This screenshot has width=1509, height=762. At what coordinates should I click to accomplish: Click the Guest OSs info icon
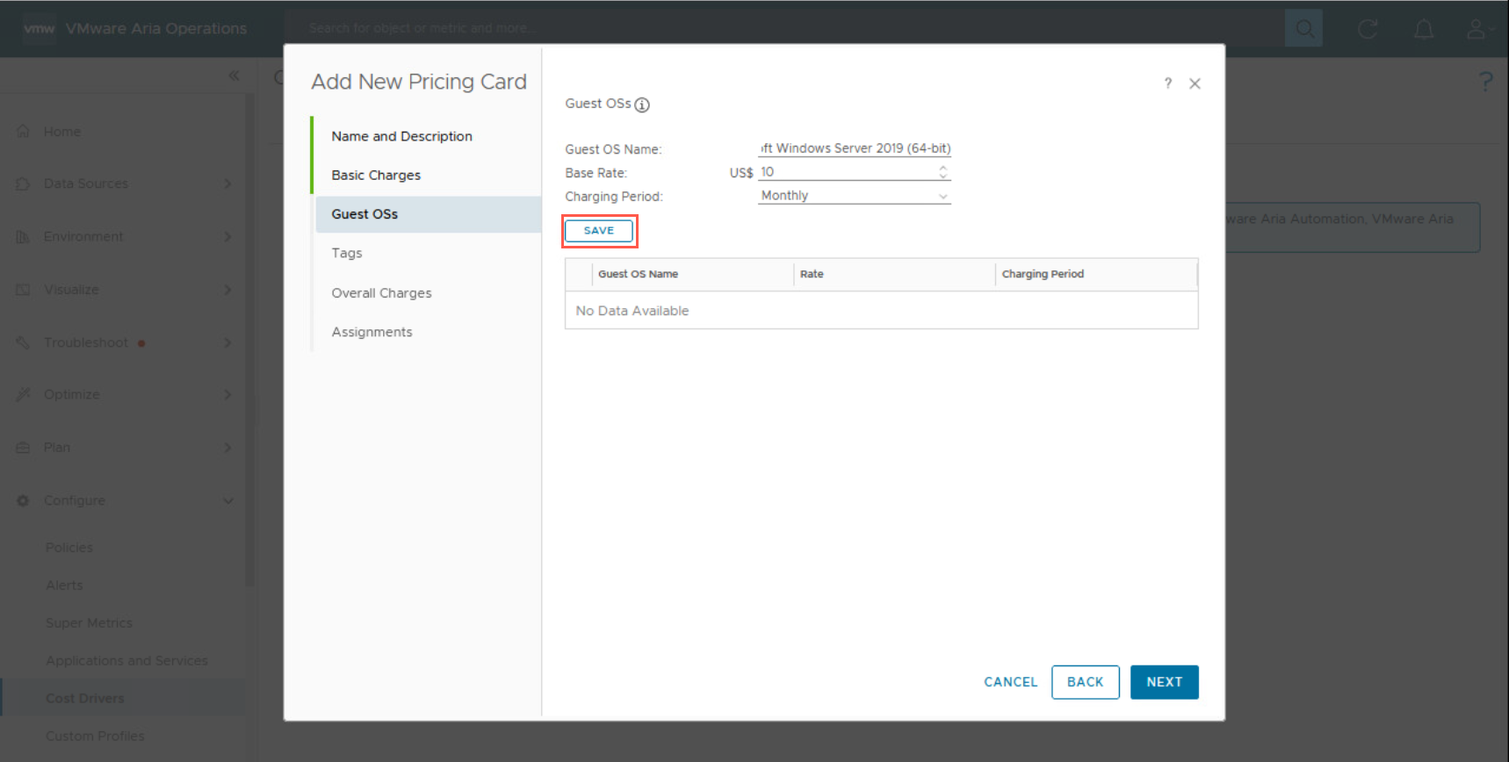pos(642,105)
